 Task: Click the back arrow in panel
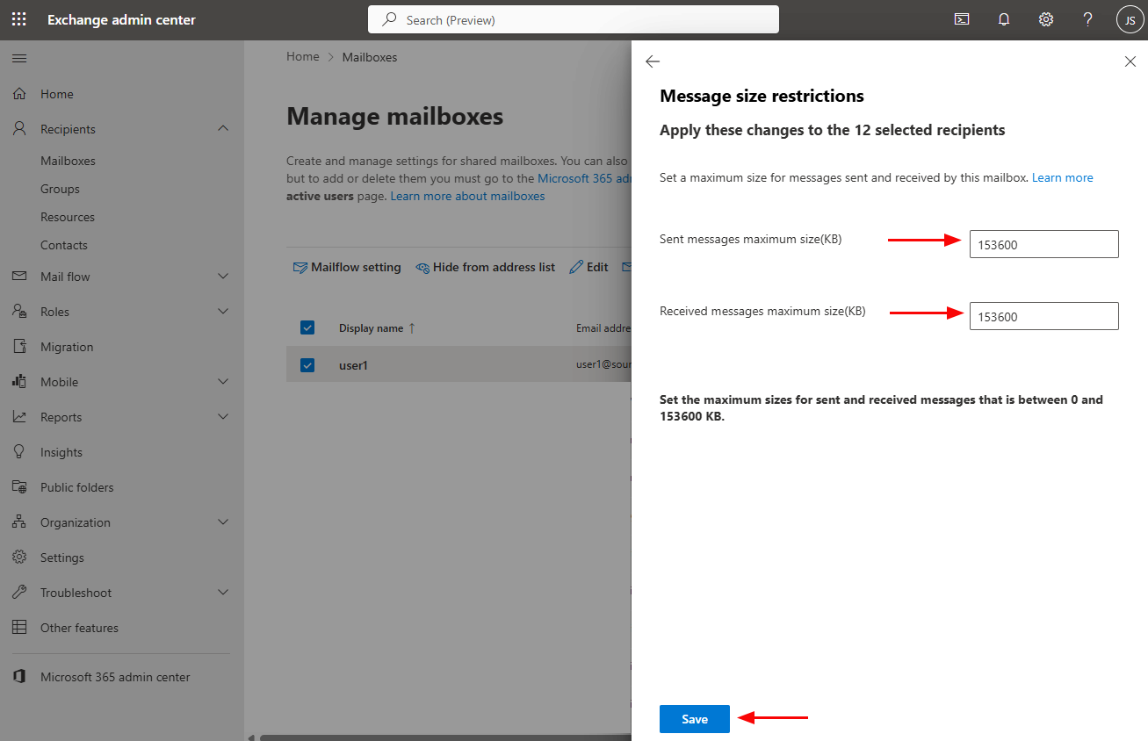(x=652, y=61)
